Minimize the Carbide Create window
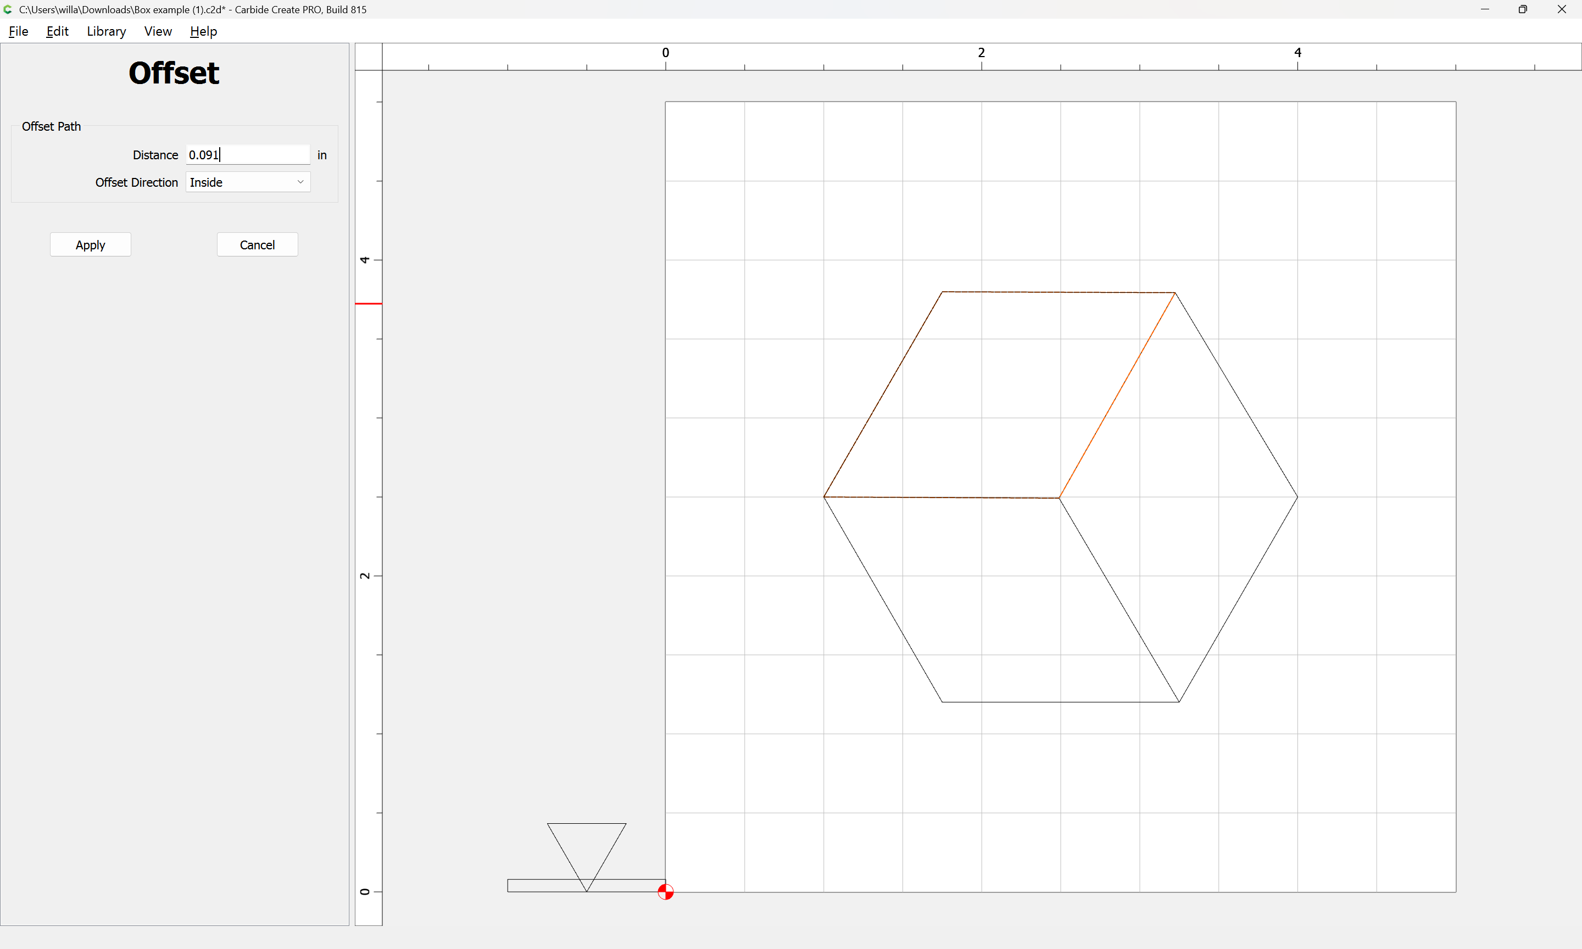1582x949 pixels. (x=1485, y=9)
